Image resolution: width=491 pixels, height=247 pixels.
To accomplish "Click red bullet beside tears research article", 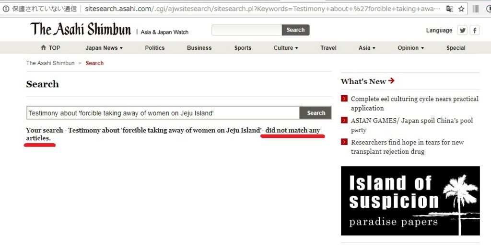I will pos(344,142).
